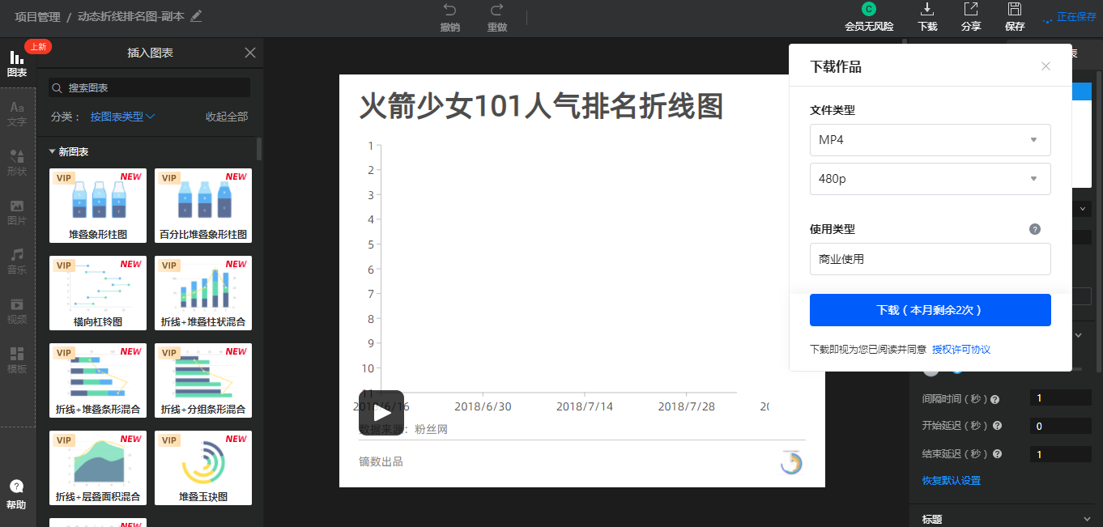Insert the 堆叠象形柱图 chart

(x=98, y=206)
